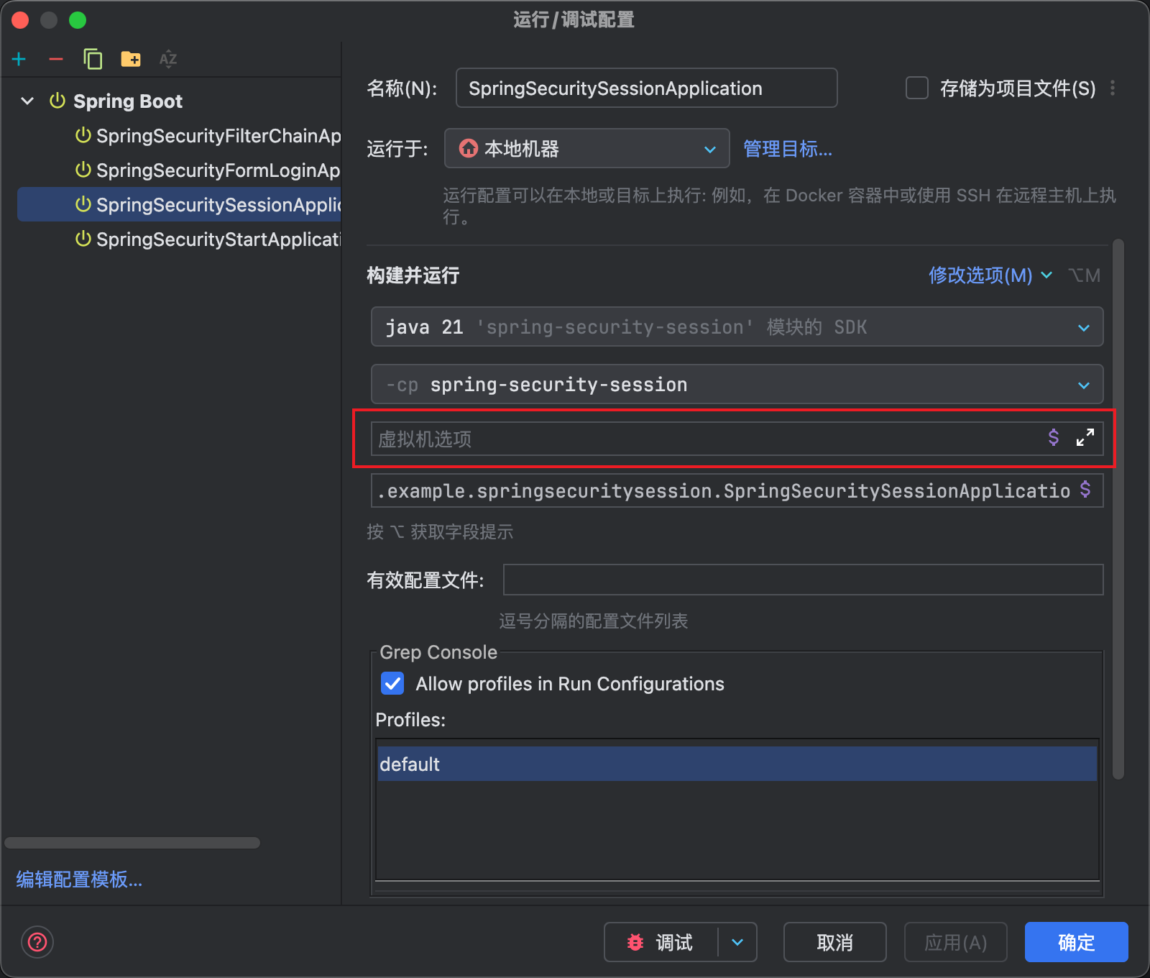Click the horizontal scrollbar under the configuration tree

click(x=132, y=843)
